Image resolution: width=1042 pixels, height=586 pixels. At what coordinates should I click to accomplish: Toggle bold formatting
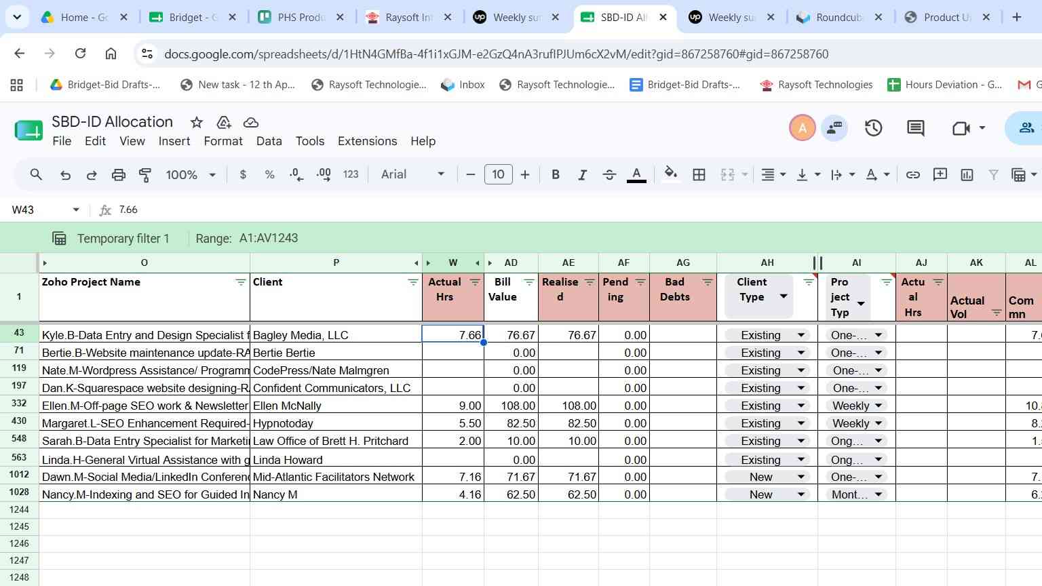556,175
